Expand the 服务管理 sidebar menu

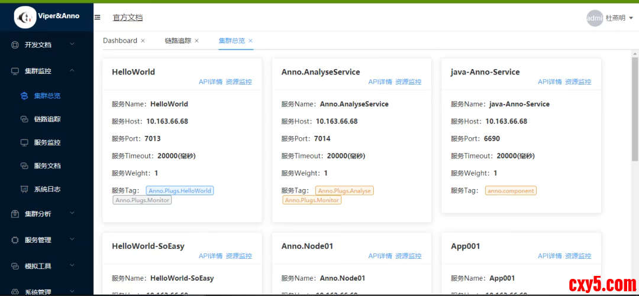pos(72,240)
